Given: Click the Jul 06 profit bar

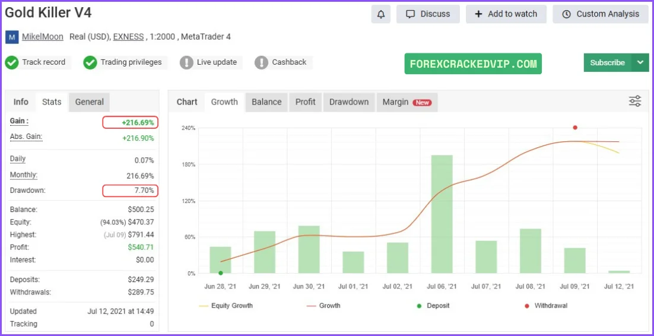Looking at the screenshot, I should pyautogui.click(x=442, y=214).
